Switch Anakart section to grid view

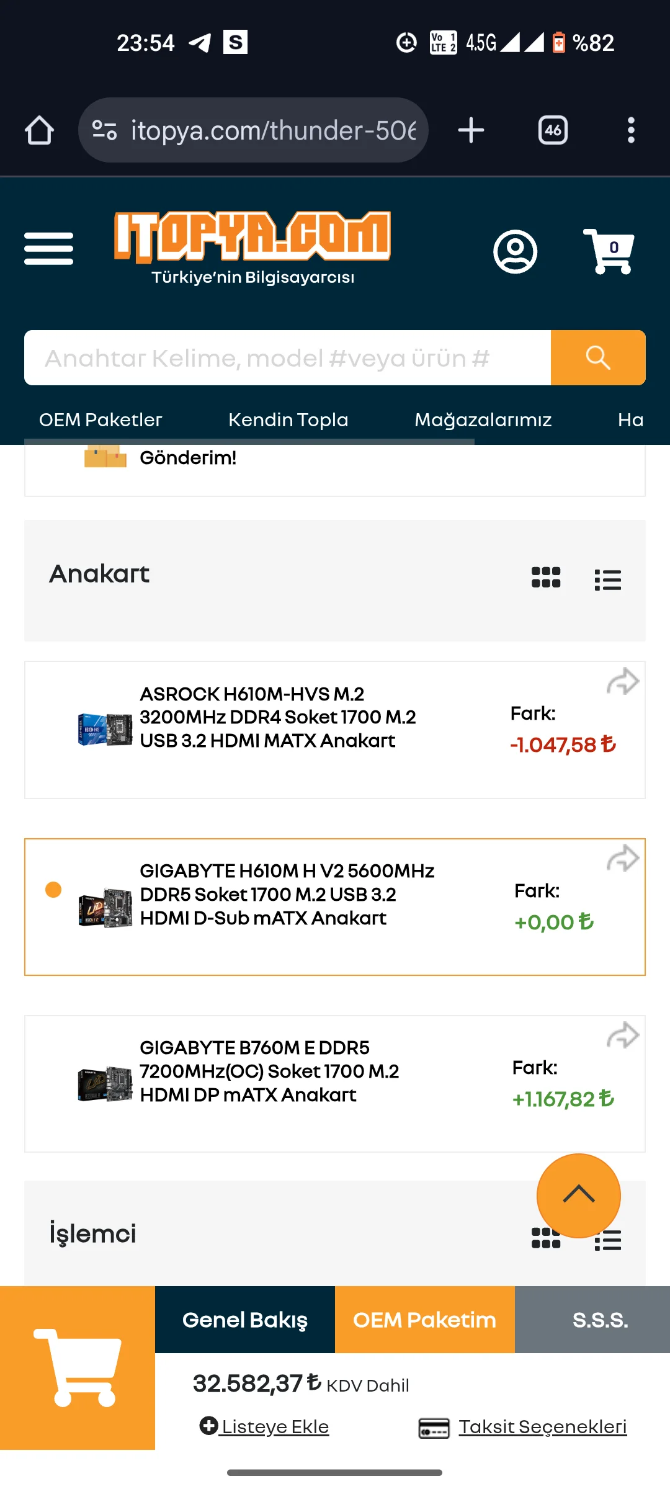tap(546, 578)
